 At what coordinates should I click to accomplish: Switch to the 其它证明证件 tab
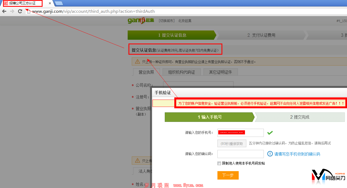click(220, 72)
